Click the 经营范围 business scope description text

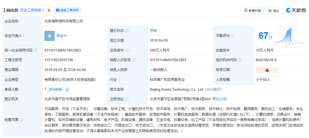pos(174,120)
